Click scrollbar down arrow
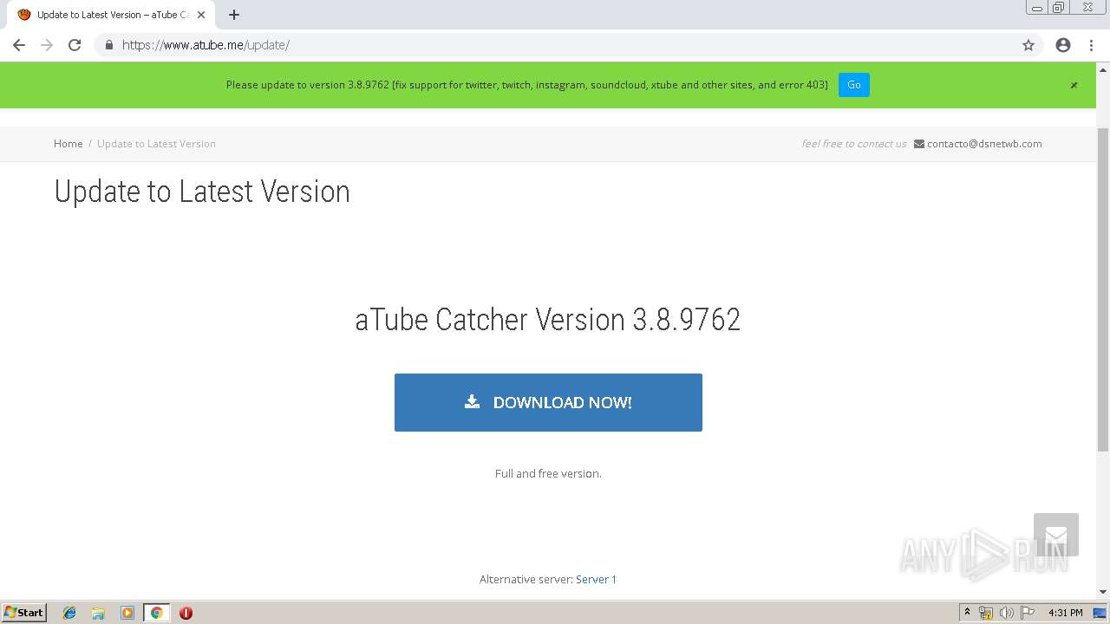Viewport: 1110px width, 624px height. 1103,592
